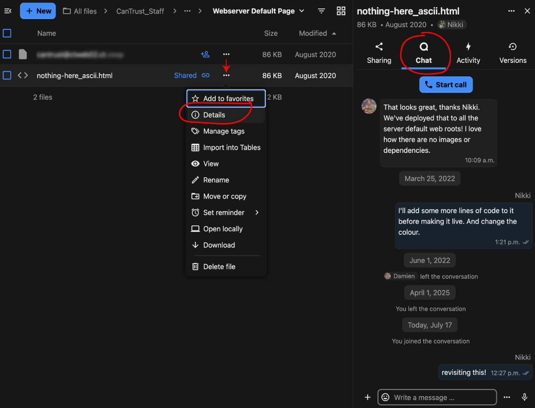The height and width of the screenshot is (408, 535).
Task: Choose Open locally in context menu
Action: 226,229
